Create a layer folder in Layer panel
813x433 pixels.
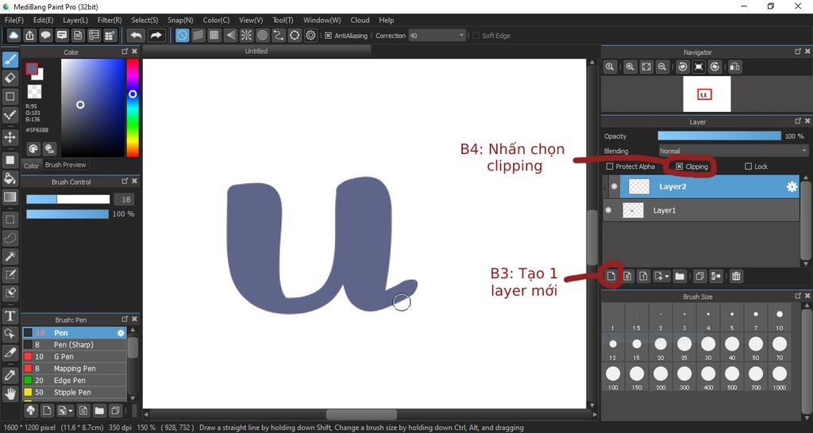(x=680, y=276)
